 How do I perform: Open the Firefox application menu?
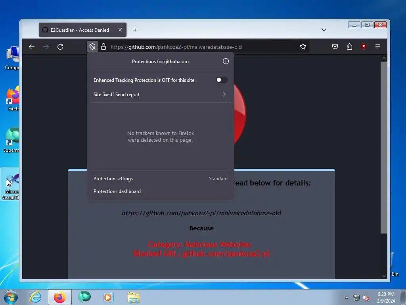[x=378, y=47]
